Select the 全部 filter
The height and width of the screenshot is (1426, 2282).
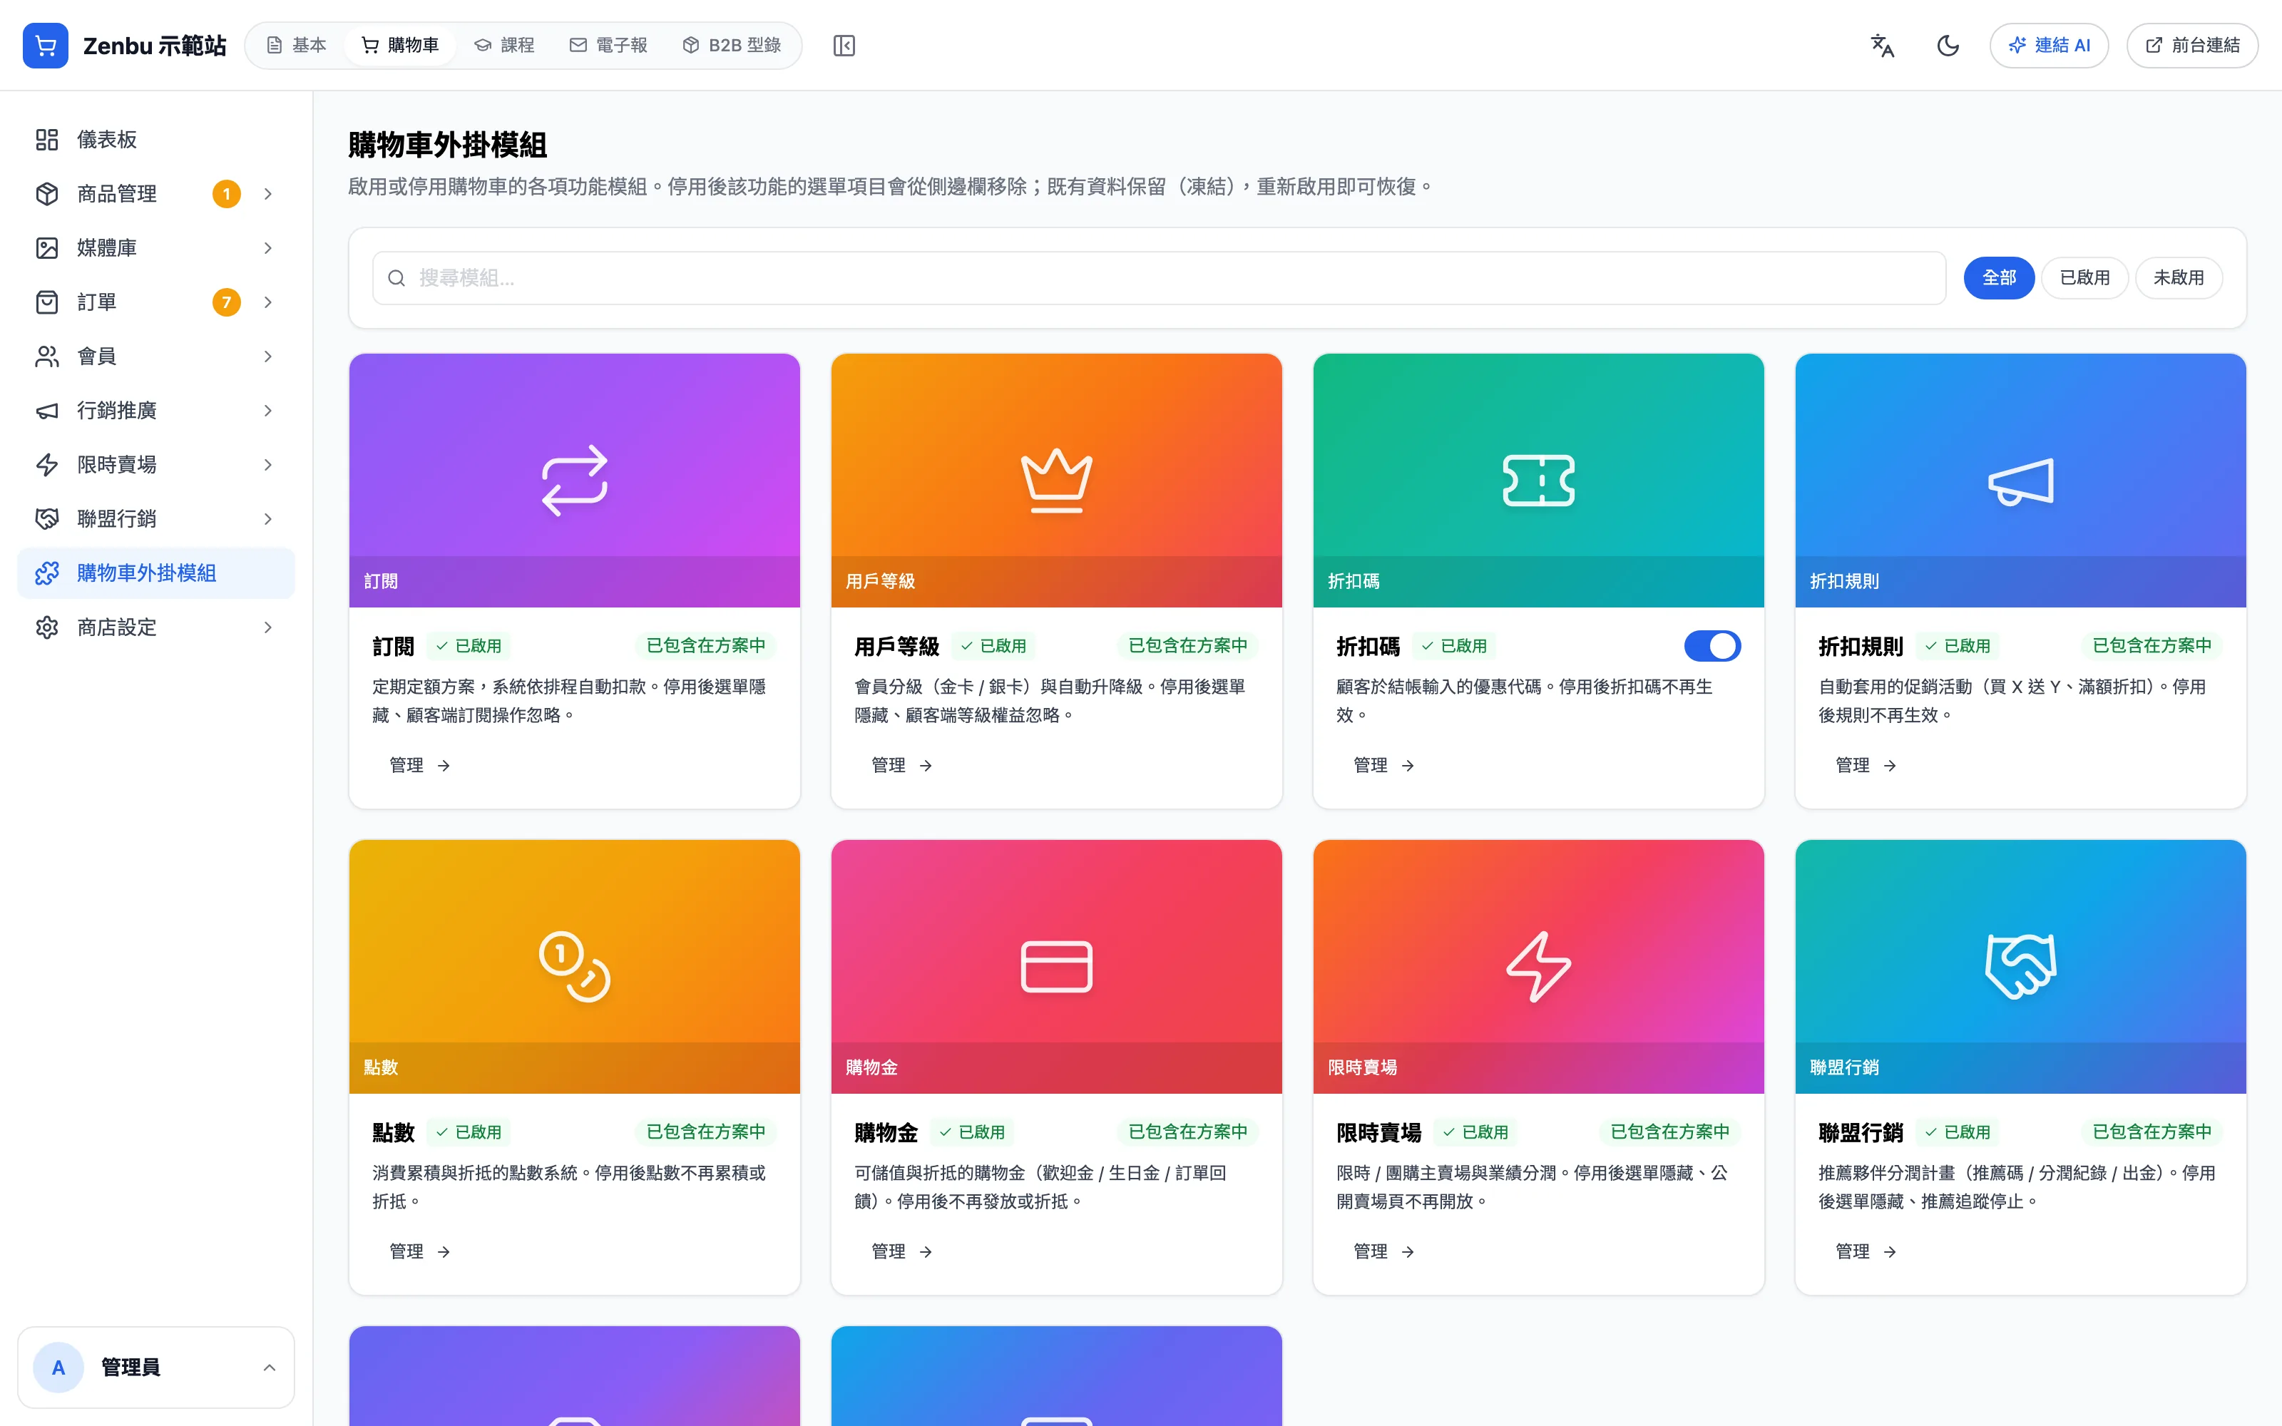coord(1998,277)
